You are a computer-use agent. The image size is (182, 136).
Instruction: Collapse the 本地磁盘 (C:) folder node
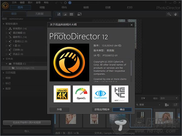6,63
